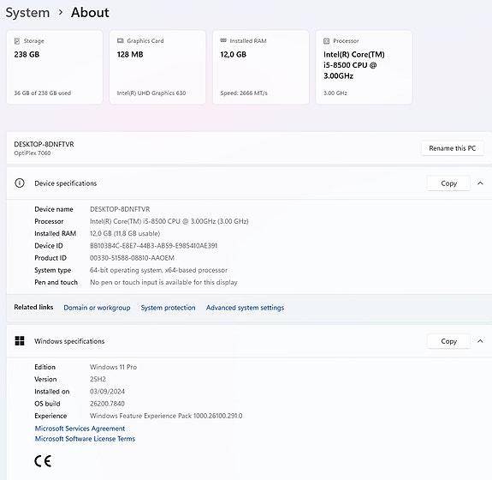Copy the Windows specifications
Screen dimensions: 492x480
point(448,341)
